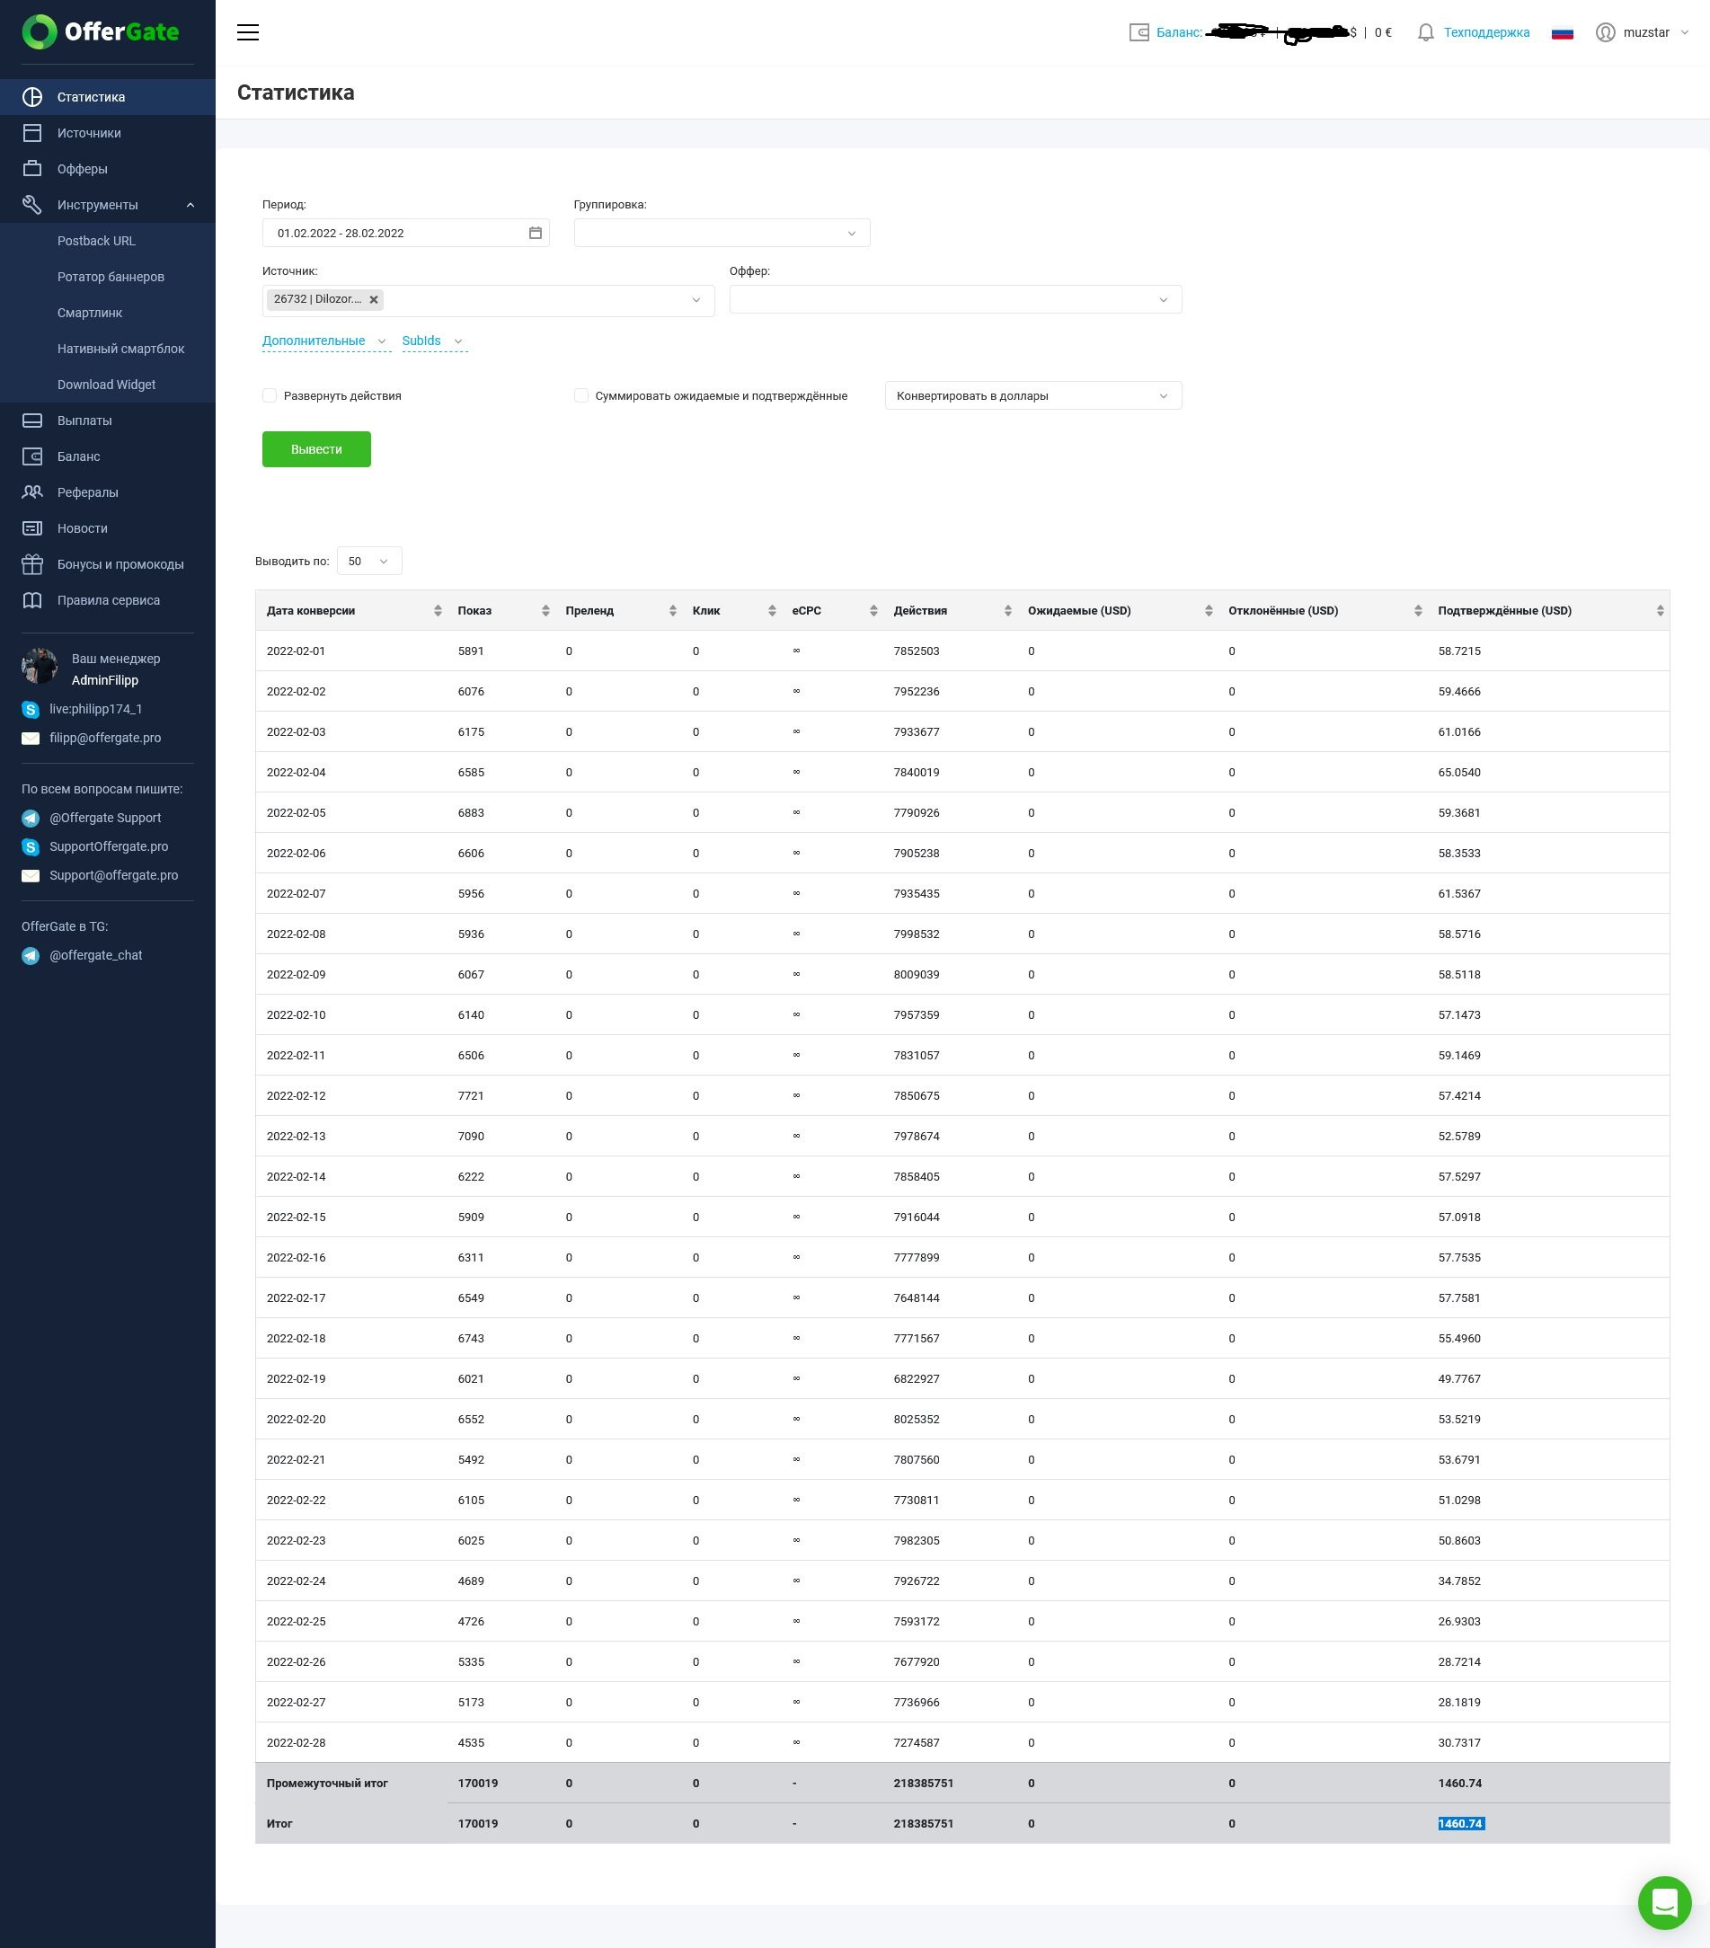Remove the 26732 Dilozor source tag
The image size is (1710, 1948).
(x=374, y=299)
